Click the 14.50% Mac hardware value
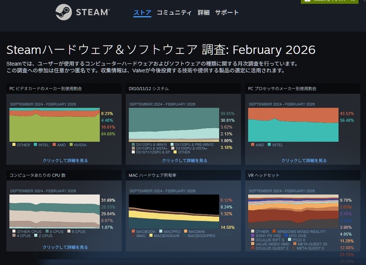366x265 pixels. pyautogui.click(x=227, y=227)
